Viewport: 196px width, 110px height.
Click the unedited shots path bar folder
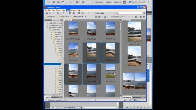point(63,17)
